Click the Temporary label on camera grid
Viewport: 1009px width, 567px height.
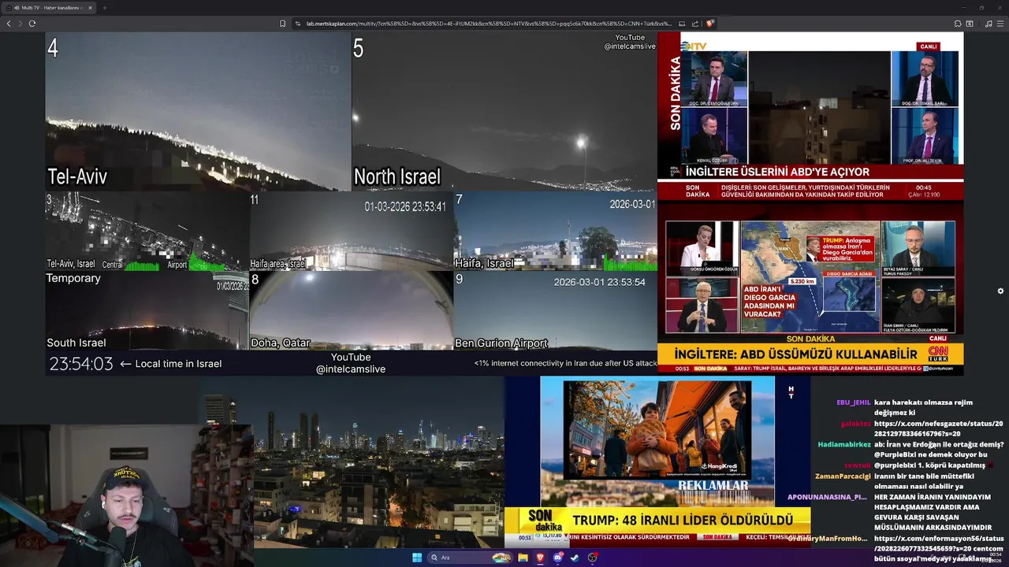point(73,278)
